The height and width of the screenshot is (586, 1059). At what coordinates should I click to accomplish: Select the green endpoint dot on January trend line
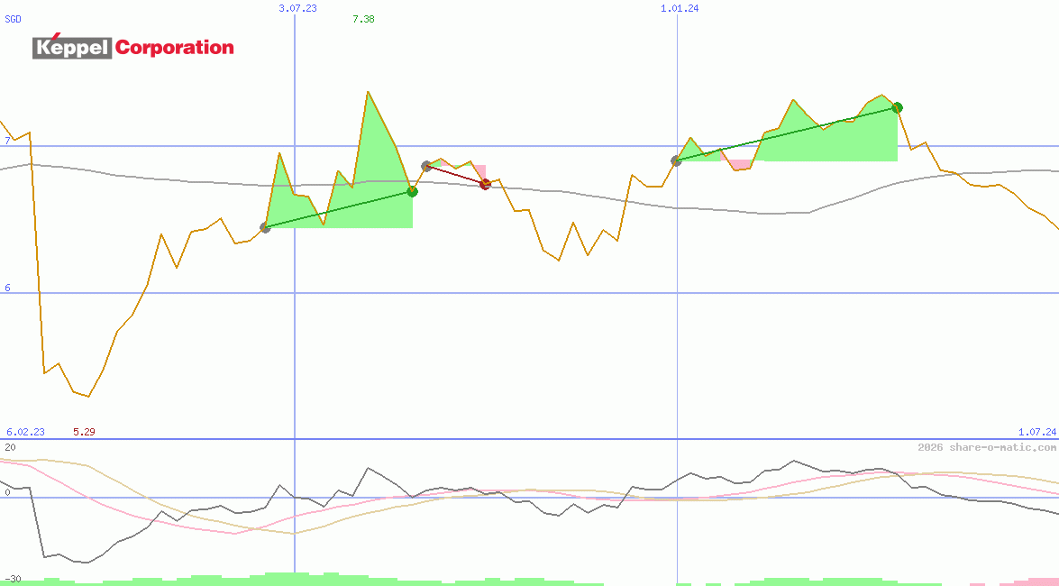coord(897,107)
